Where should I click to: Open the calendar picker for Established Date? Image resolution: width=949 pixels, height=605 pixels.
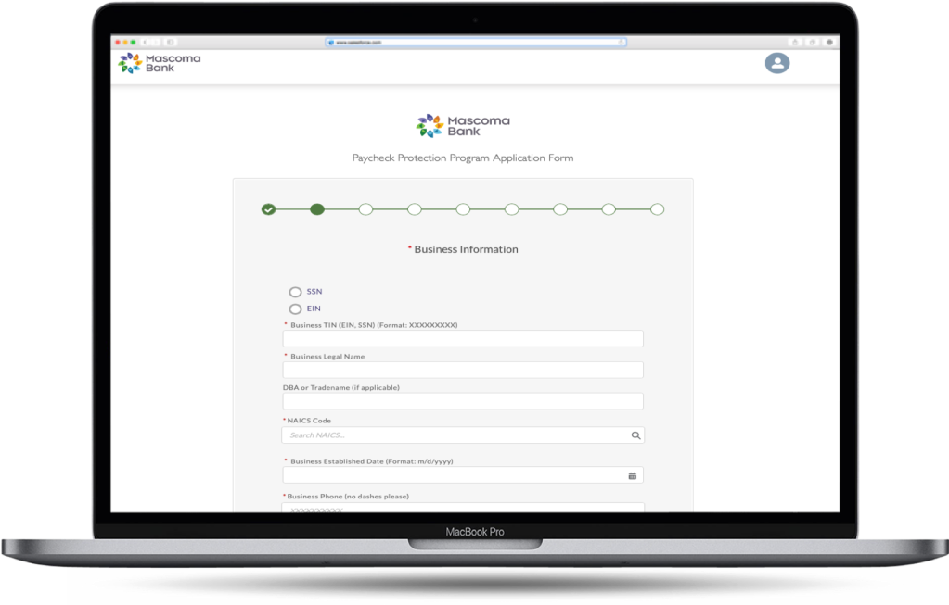pyautogui.click(x=632, y=475)
